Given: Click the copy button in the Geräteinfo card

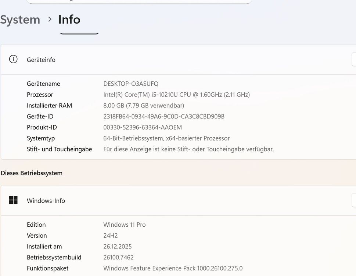Looking at the screenshot, I should 353,59.
